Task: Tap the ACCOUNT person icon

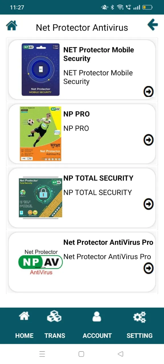Action: coord(97,316)
